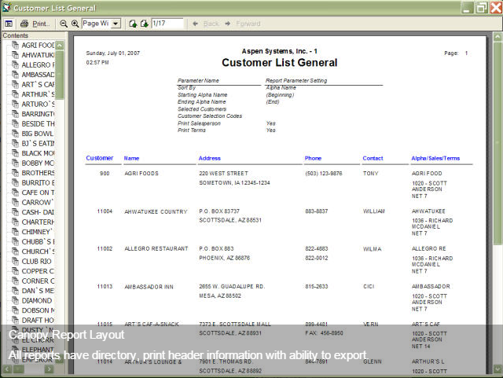Click the Contents tree scroll up arrow
Image resolution: width=503 pixels, height=378 pixels.
60,46
